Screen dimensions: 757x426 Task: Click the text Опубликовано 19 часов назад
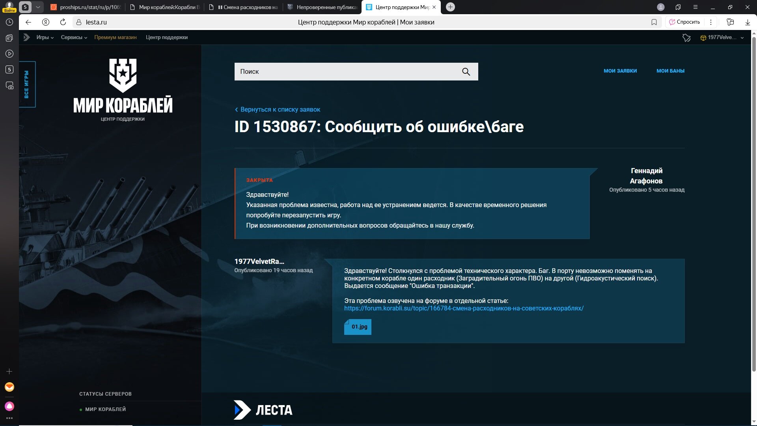274,271
